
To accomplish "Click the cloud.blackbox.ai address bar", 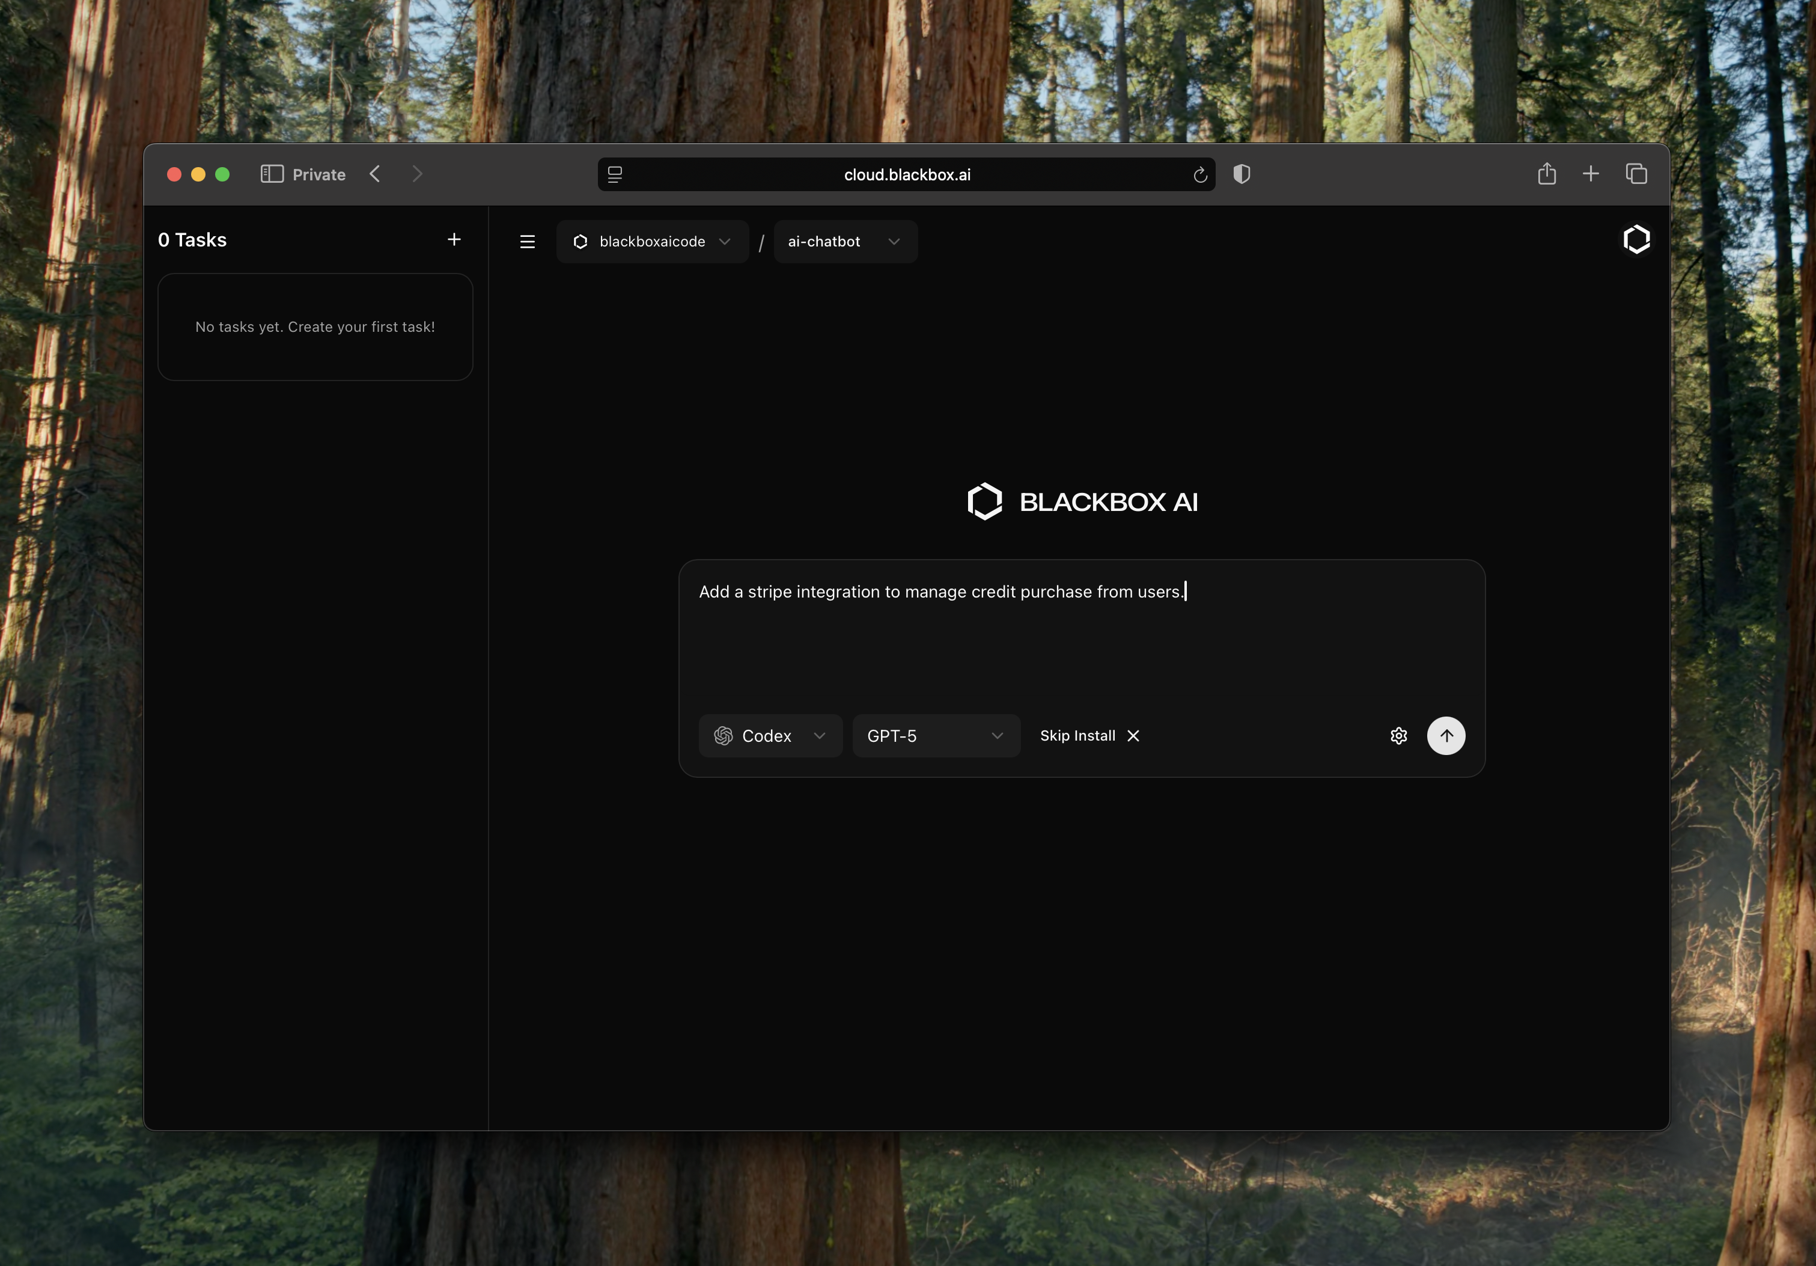I will tap(906, 175).
